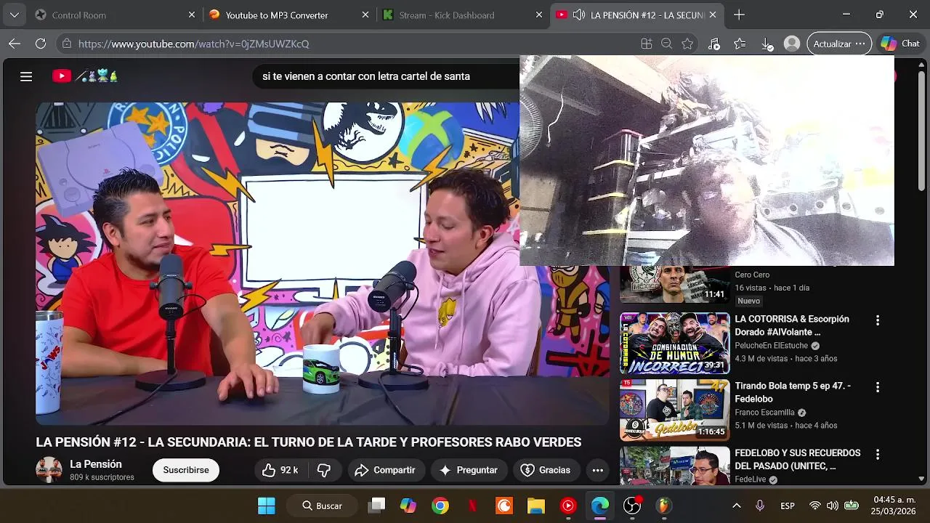Open Google Chrome from the taskbar

point(440,506)
